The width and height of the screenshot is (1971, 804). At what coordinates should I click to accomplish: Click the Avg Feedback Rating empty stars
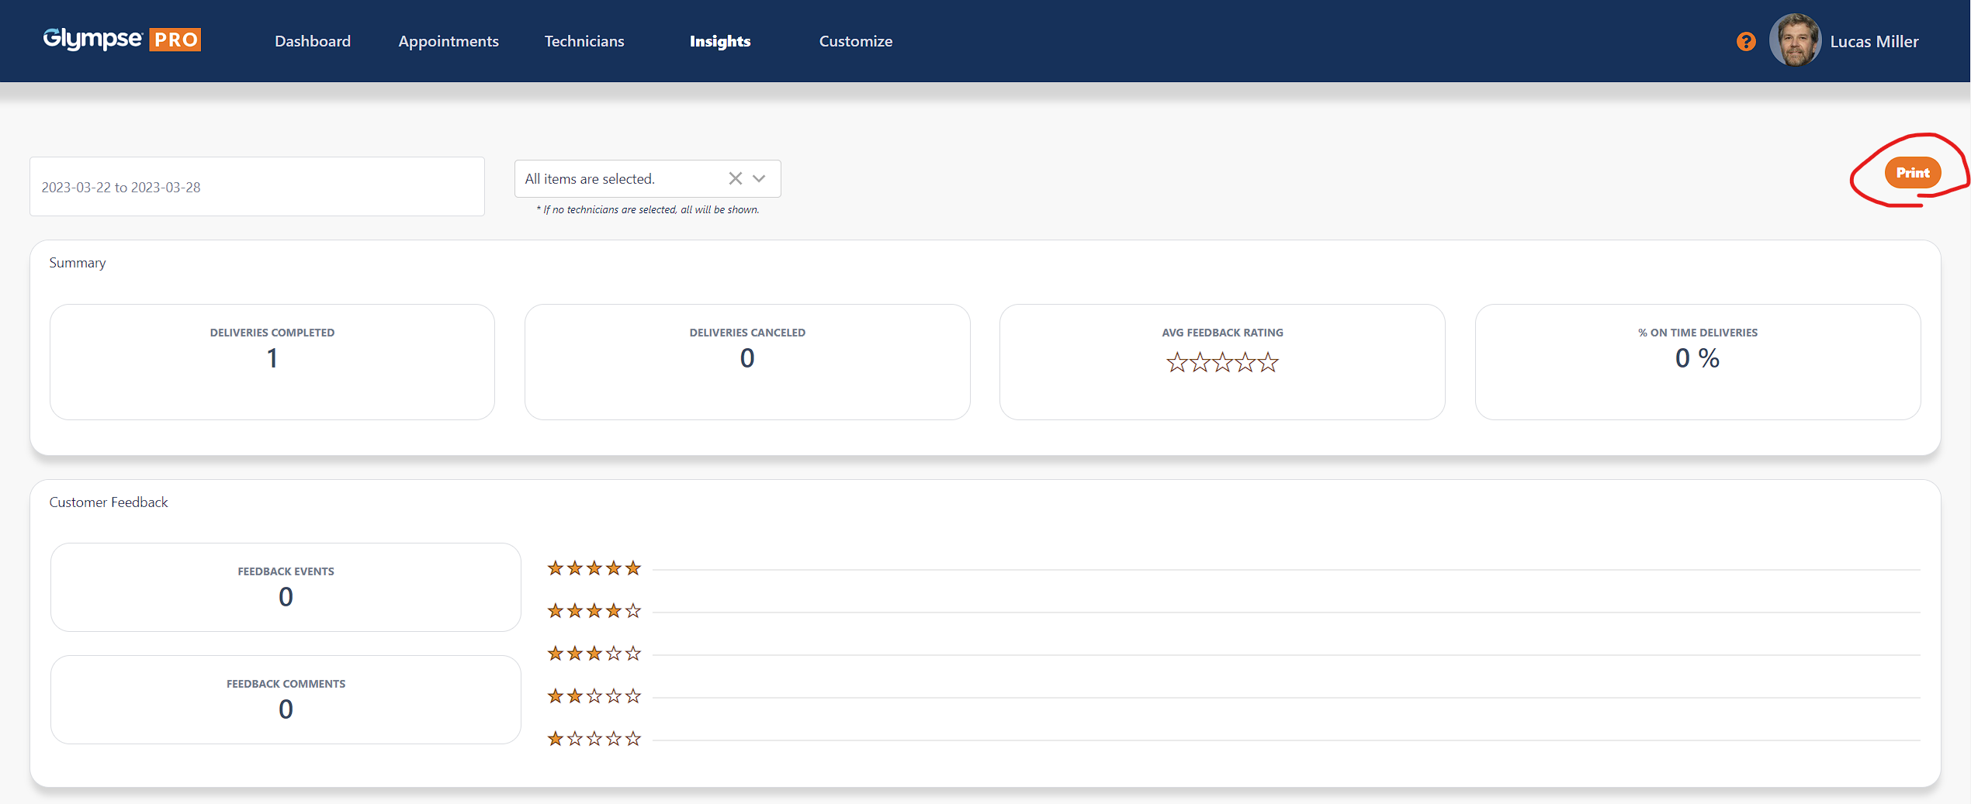coord(1222,362)
